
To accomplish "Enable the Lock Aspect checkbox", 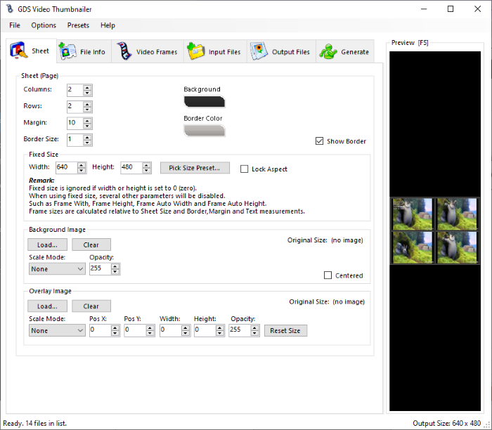I will pyautogui.click(x=244, y=169).
